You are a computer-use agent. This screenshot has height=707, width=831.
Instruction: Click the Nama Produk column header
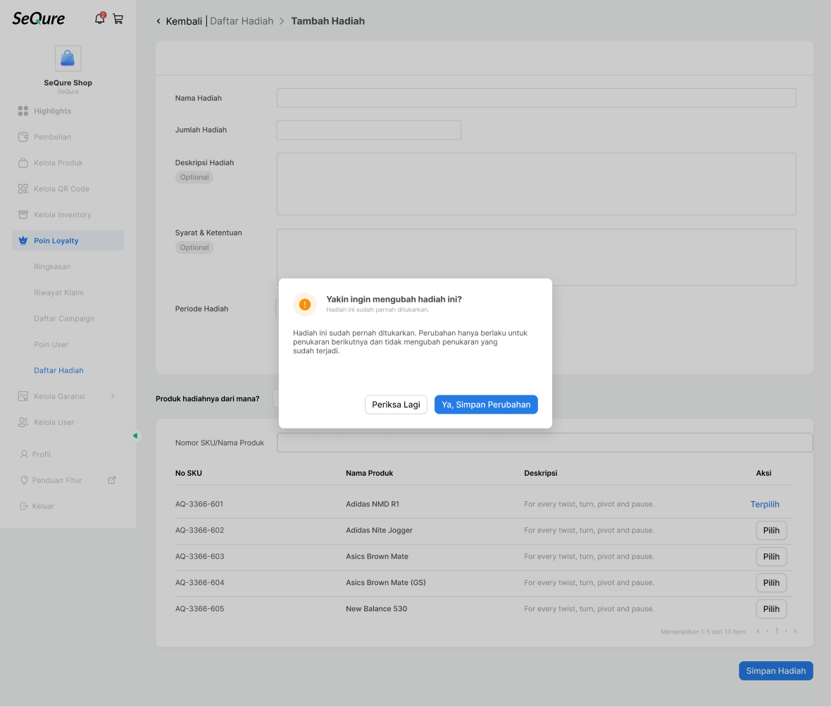pyautogui.click(x=370, y=473)
